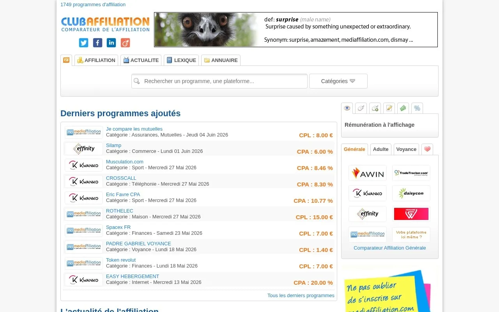The image size is (499, 312).
Task: Select the green banknote icon tab
Action: pos(403,108)
